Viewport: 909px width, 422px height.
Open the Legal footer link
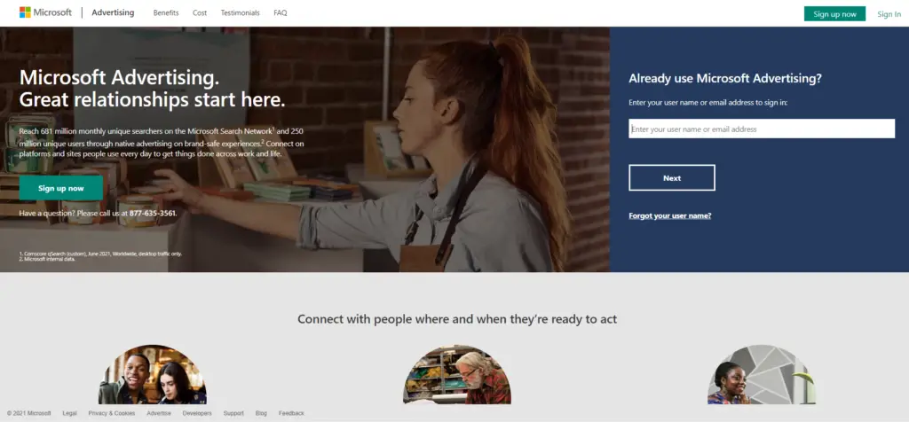pos(69,413)
